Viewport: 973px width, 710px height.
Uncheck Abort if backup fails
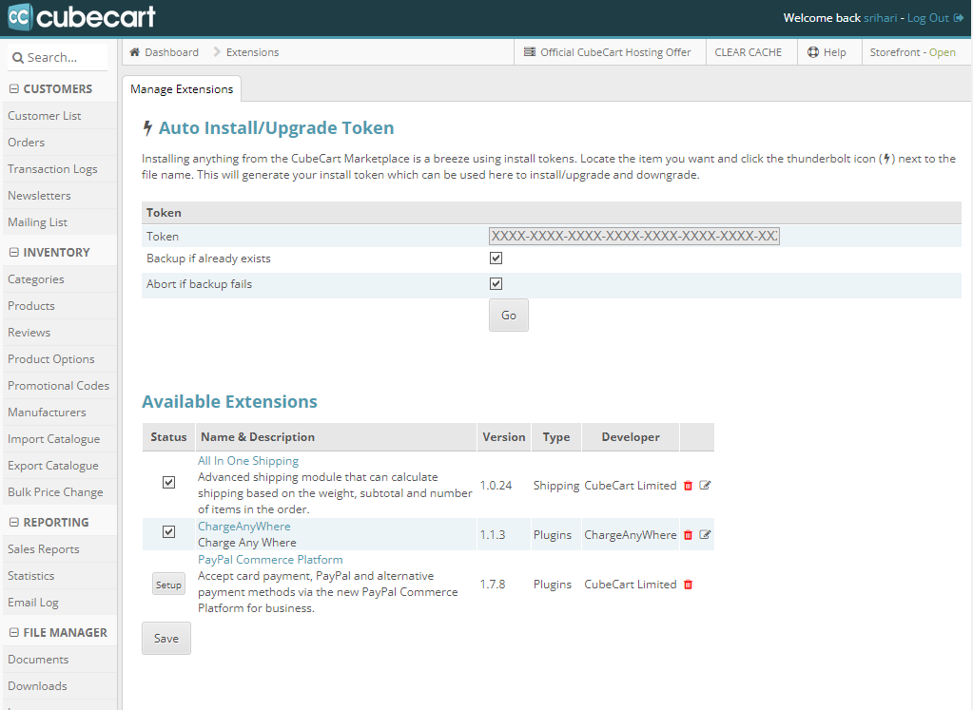[496, 284]
